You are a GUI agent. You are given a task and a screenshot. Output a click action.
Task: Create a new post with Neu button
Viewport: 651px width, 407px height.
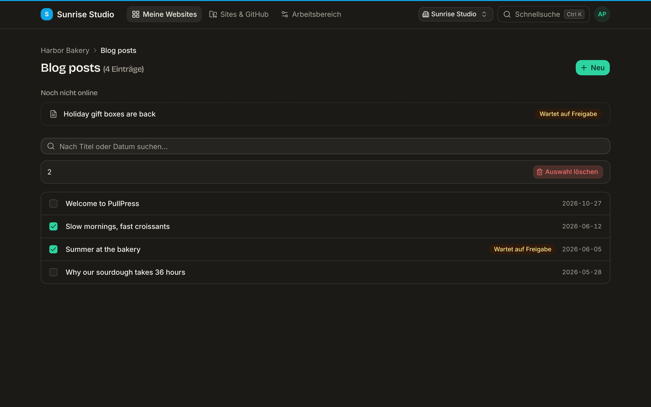pos(593,68)
